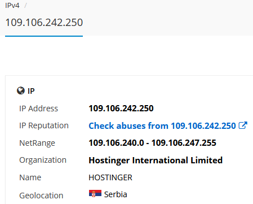Select the 109.106.242.250 page heading tab
253x204 pixels.
(x=44, y=23)
